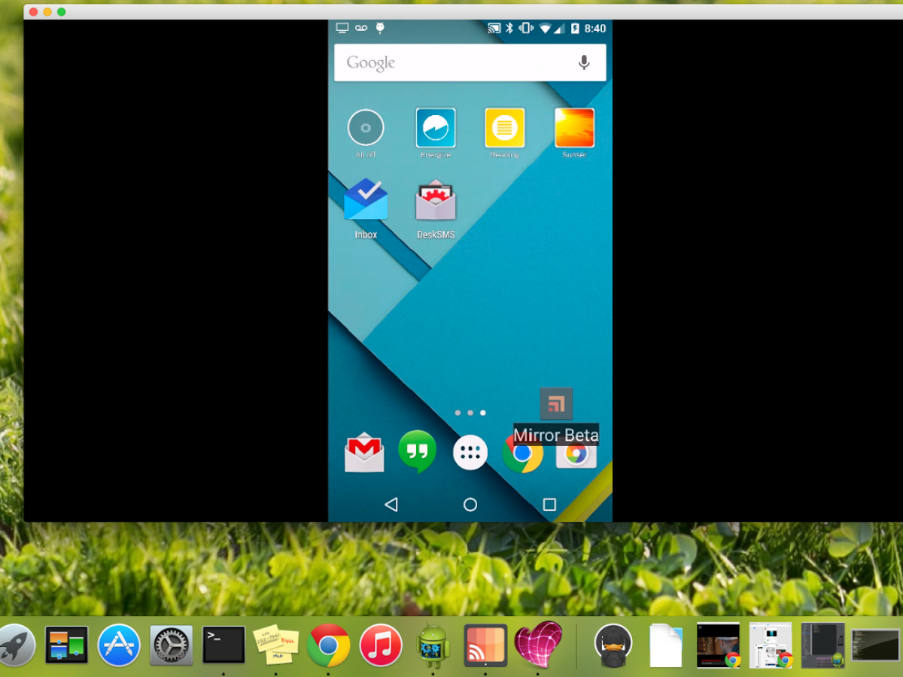Tap the battery charging status icon
Viewport: 903px width, 677px height.
click(x=575, y=29)
